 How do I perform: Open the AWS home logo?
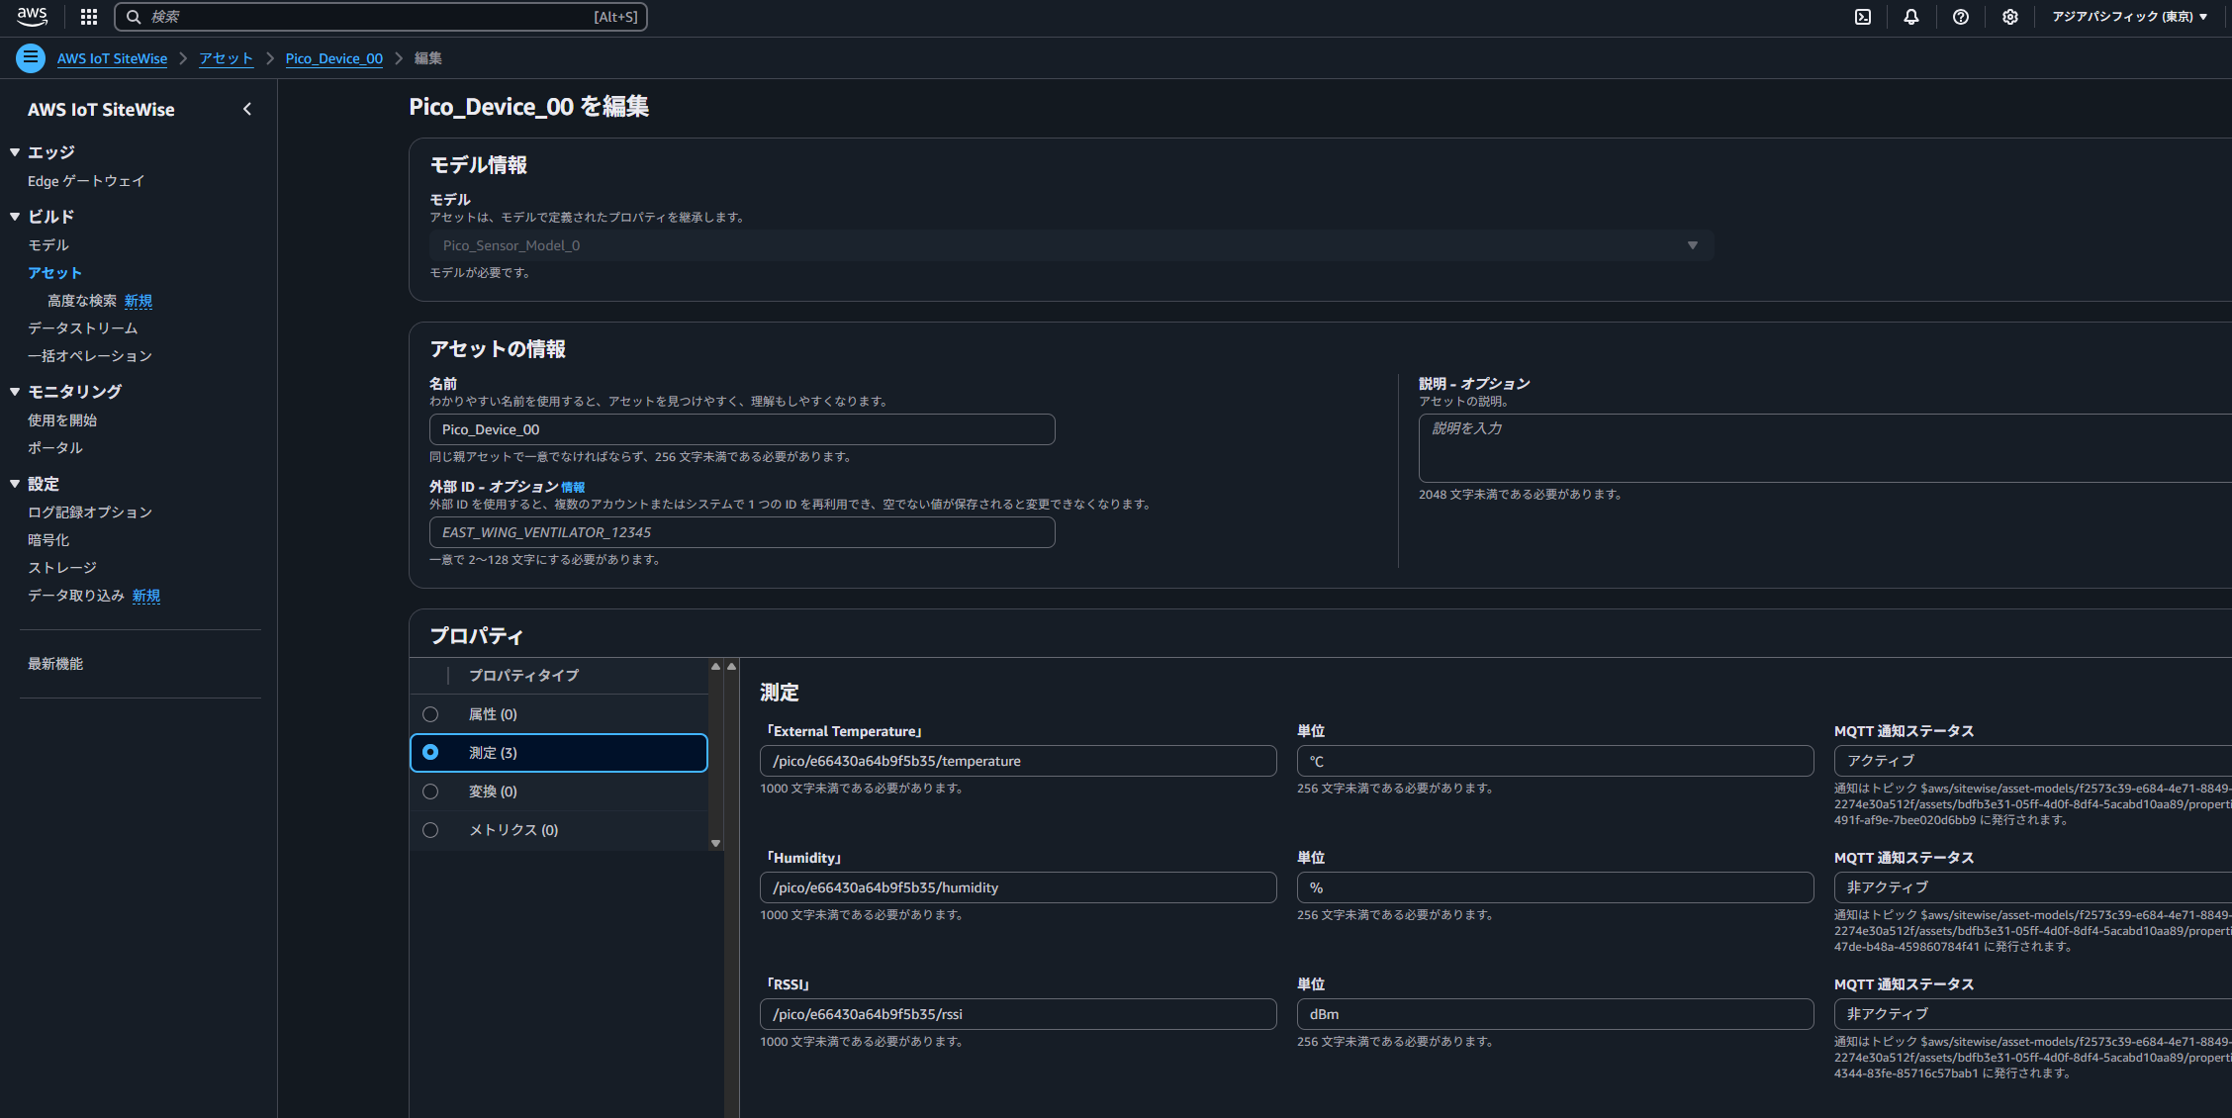point(32,17)
